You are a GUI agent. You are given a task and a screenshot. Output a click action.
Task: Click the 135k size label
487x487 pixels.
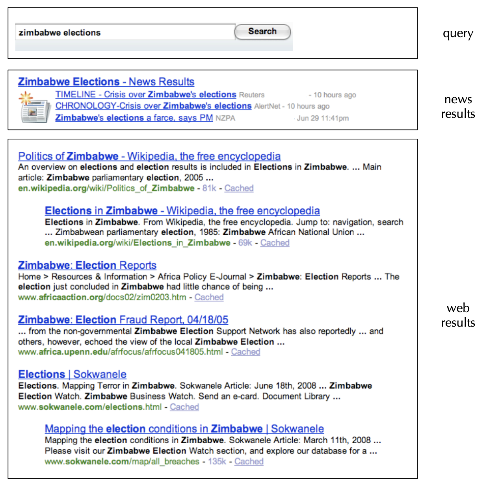pyautogui.click(x=217, y=461)
